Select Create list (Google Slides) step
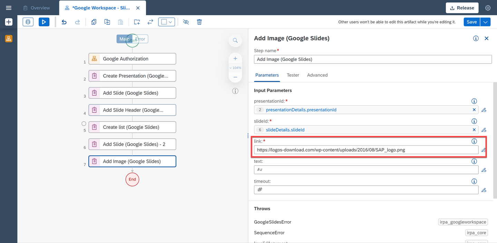 click(x=132, y=127)
